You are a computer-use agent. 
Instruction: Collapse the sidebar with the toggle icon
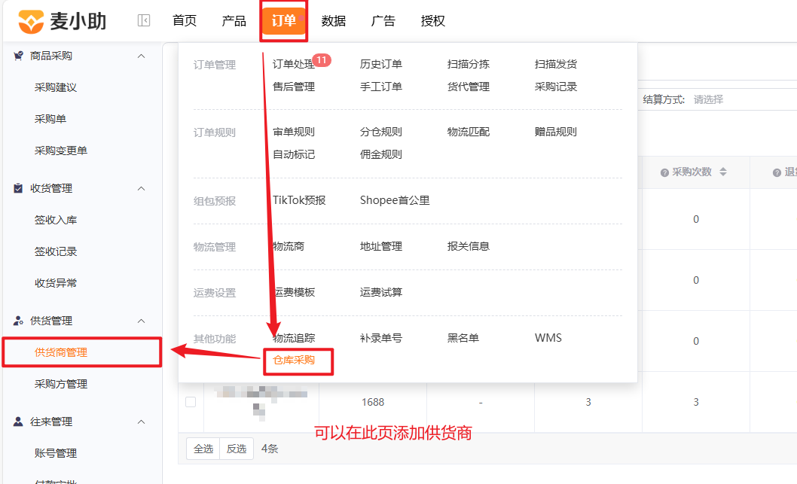click(x=144, y=20)
